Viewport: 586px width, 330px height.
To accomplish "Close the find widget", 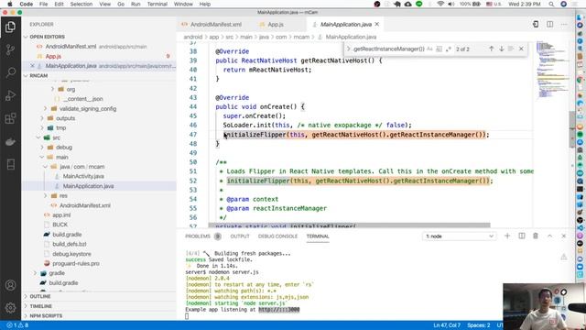I will (521, 49).
